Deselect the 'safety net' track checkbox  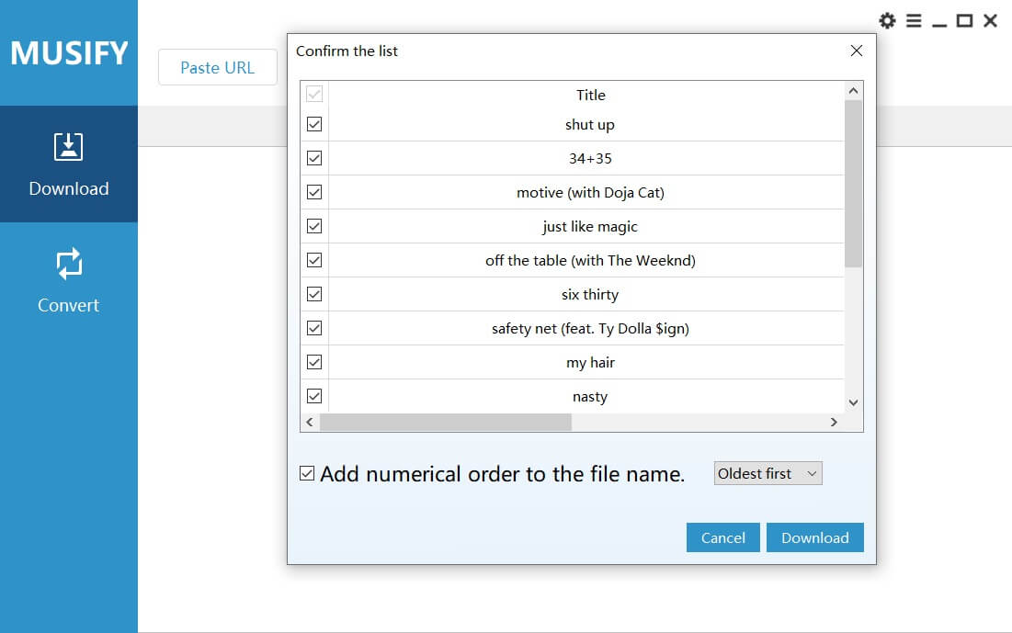pos(314,328)
